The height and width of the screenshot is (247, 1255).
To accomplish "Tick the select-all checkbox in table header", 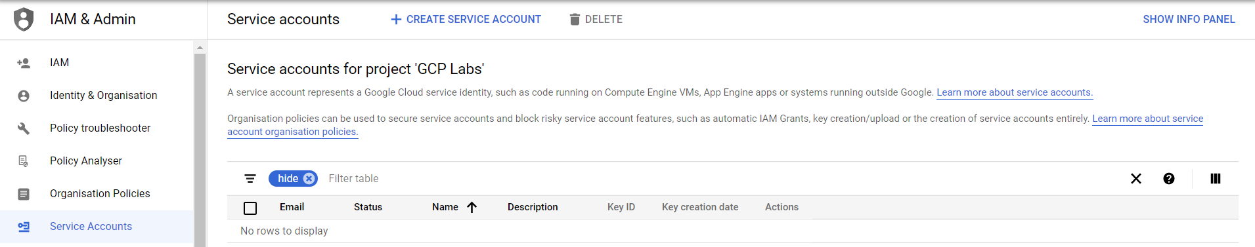I will [250, 208].
